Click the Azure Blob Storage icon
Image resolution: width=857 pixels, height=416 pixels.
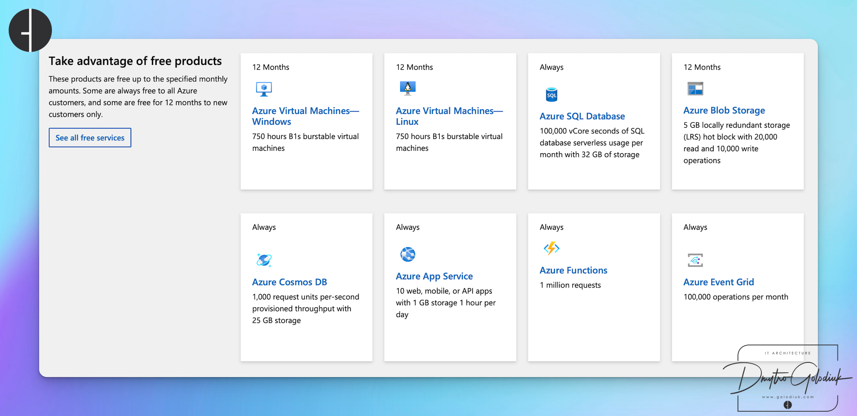[695, 89]
